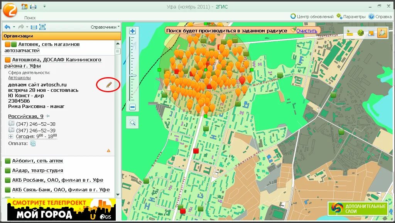Click the red square marker on Октября проспект

196,151
